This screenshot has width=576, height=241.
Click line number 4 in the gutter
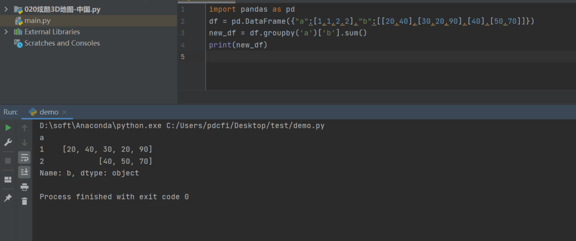pyautogui.click(x=182, y=45)
